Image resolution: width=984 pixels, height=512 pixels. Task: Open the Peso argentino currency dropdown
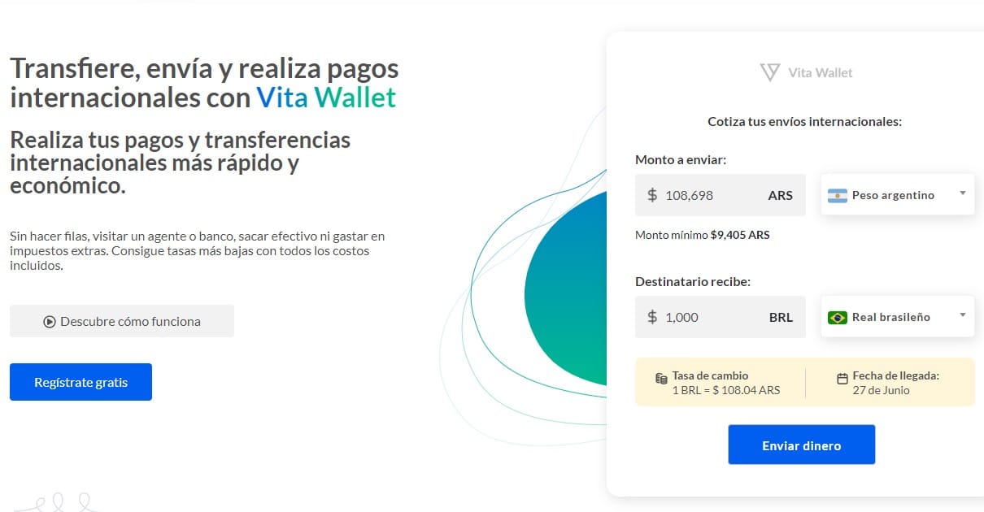(x=898, y=195)
